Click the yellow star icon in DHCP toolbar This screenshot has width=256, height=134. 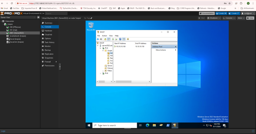128,39
